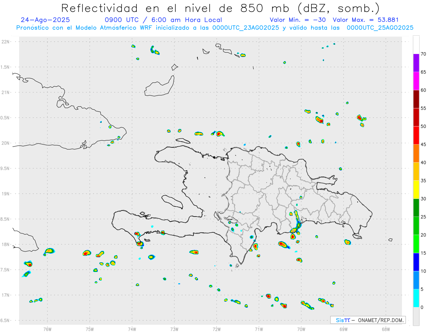The image size is (433, 334).
Task: Click the '7.5N' latitude label
Action: 6,270
